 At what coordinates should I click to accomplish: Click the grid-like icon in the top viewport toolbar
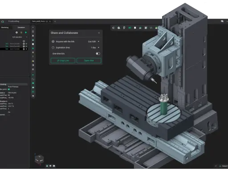click(x=146, y=28)
